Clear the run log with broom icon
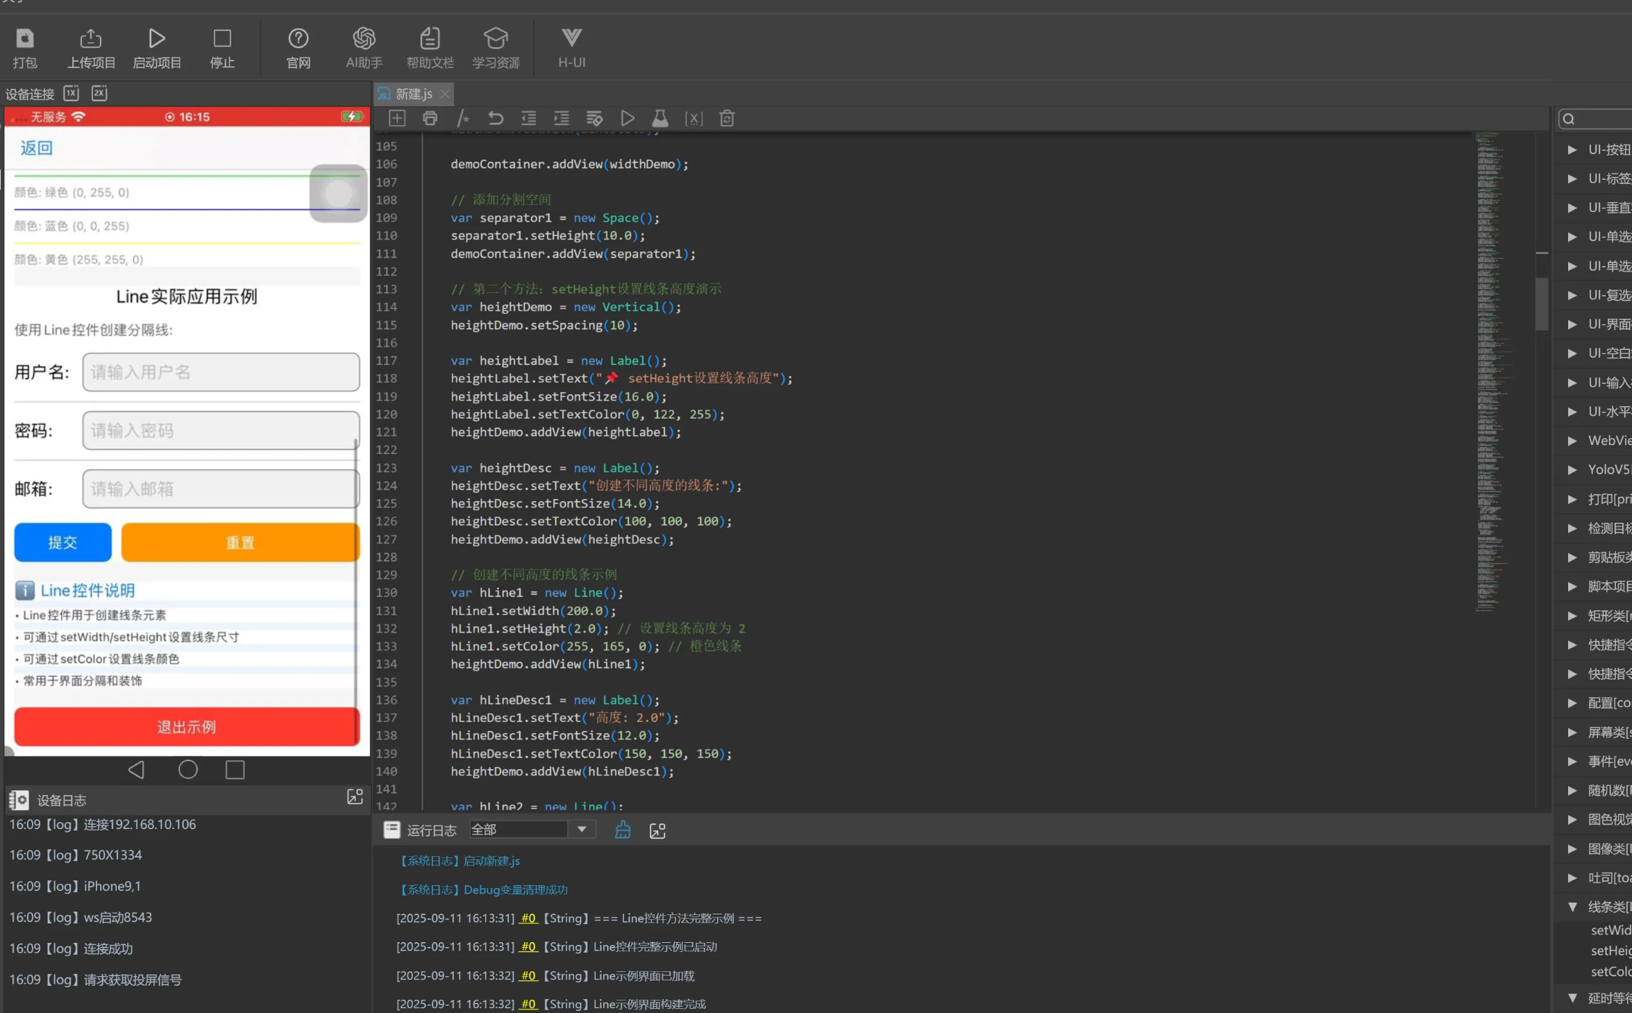Screen dimensions: 1632x1013 click(623, 830)
